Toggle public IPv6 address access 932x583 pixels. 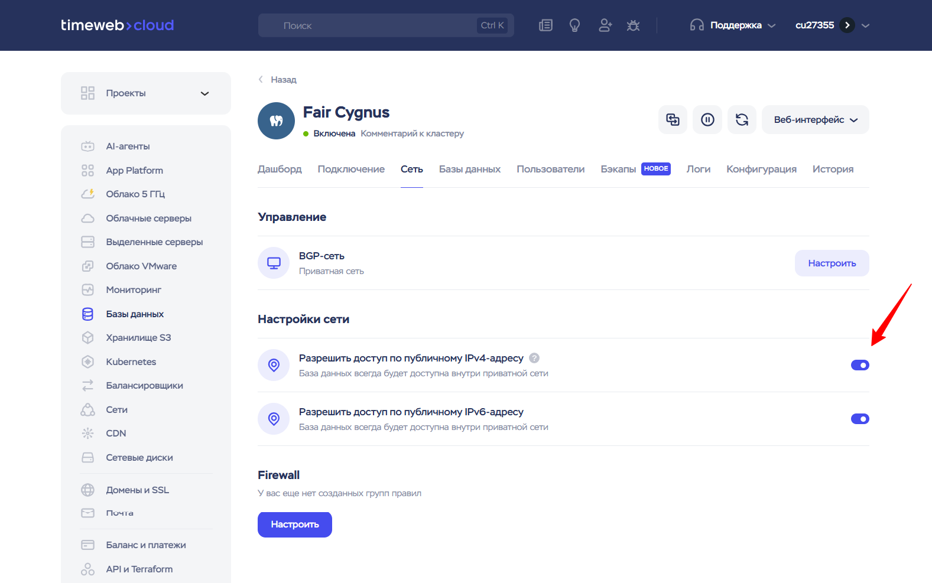coord(860,419)
